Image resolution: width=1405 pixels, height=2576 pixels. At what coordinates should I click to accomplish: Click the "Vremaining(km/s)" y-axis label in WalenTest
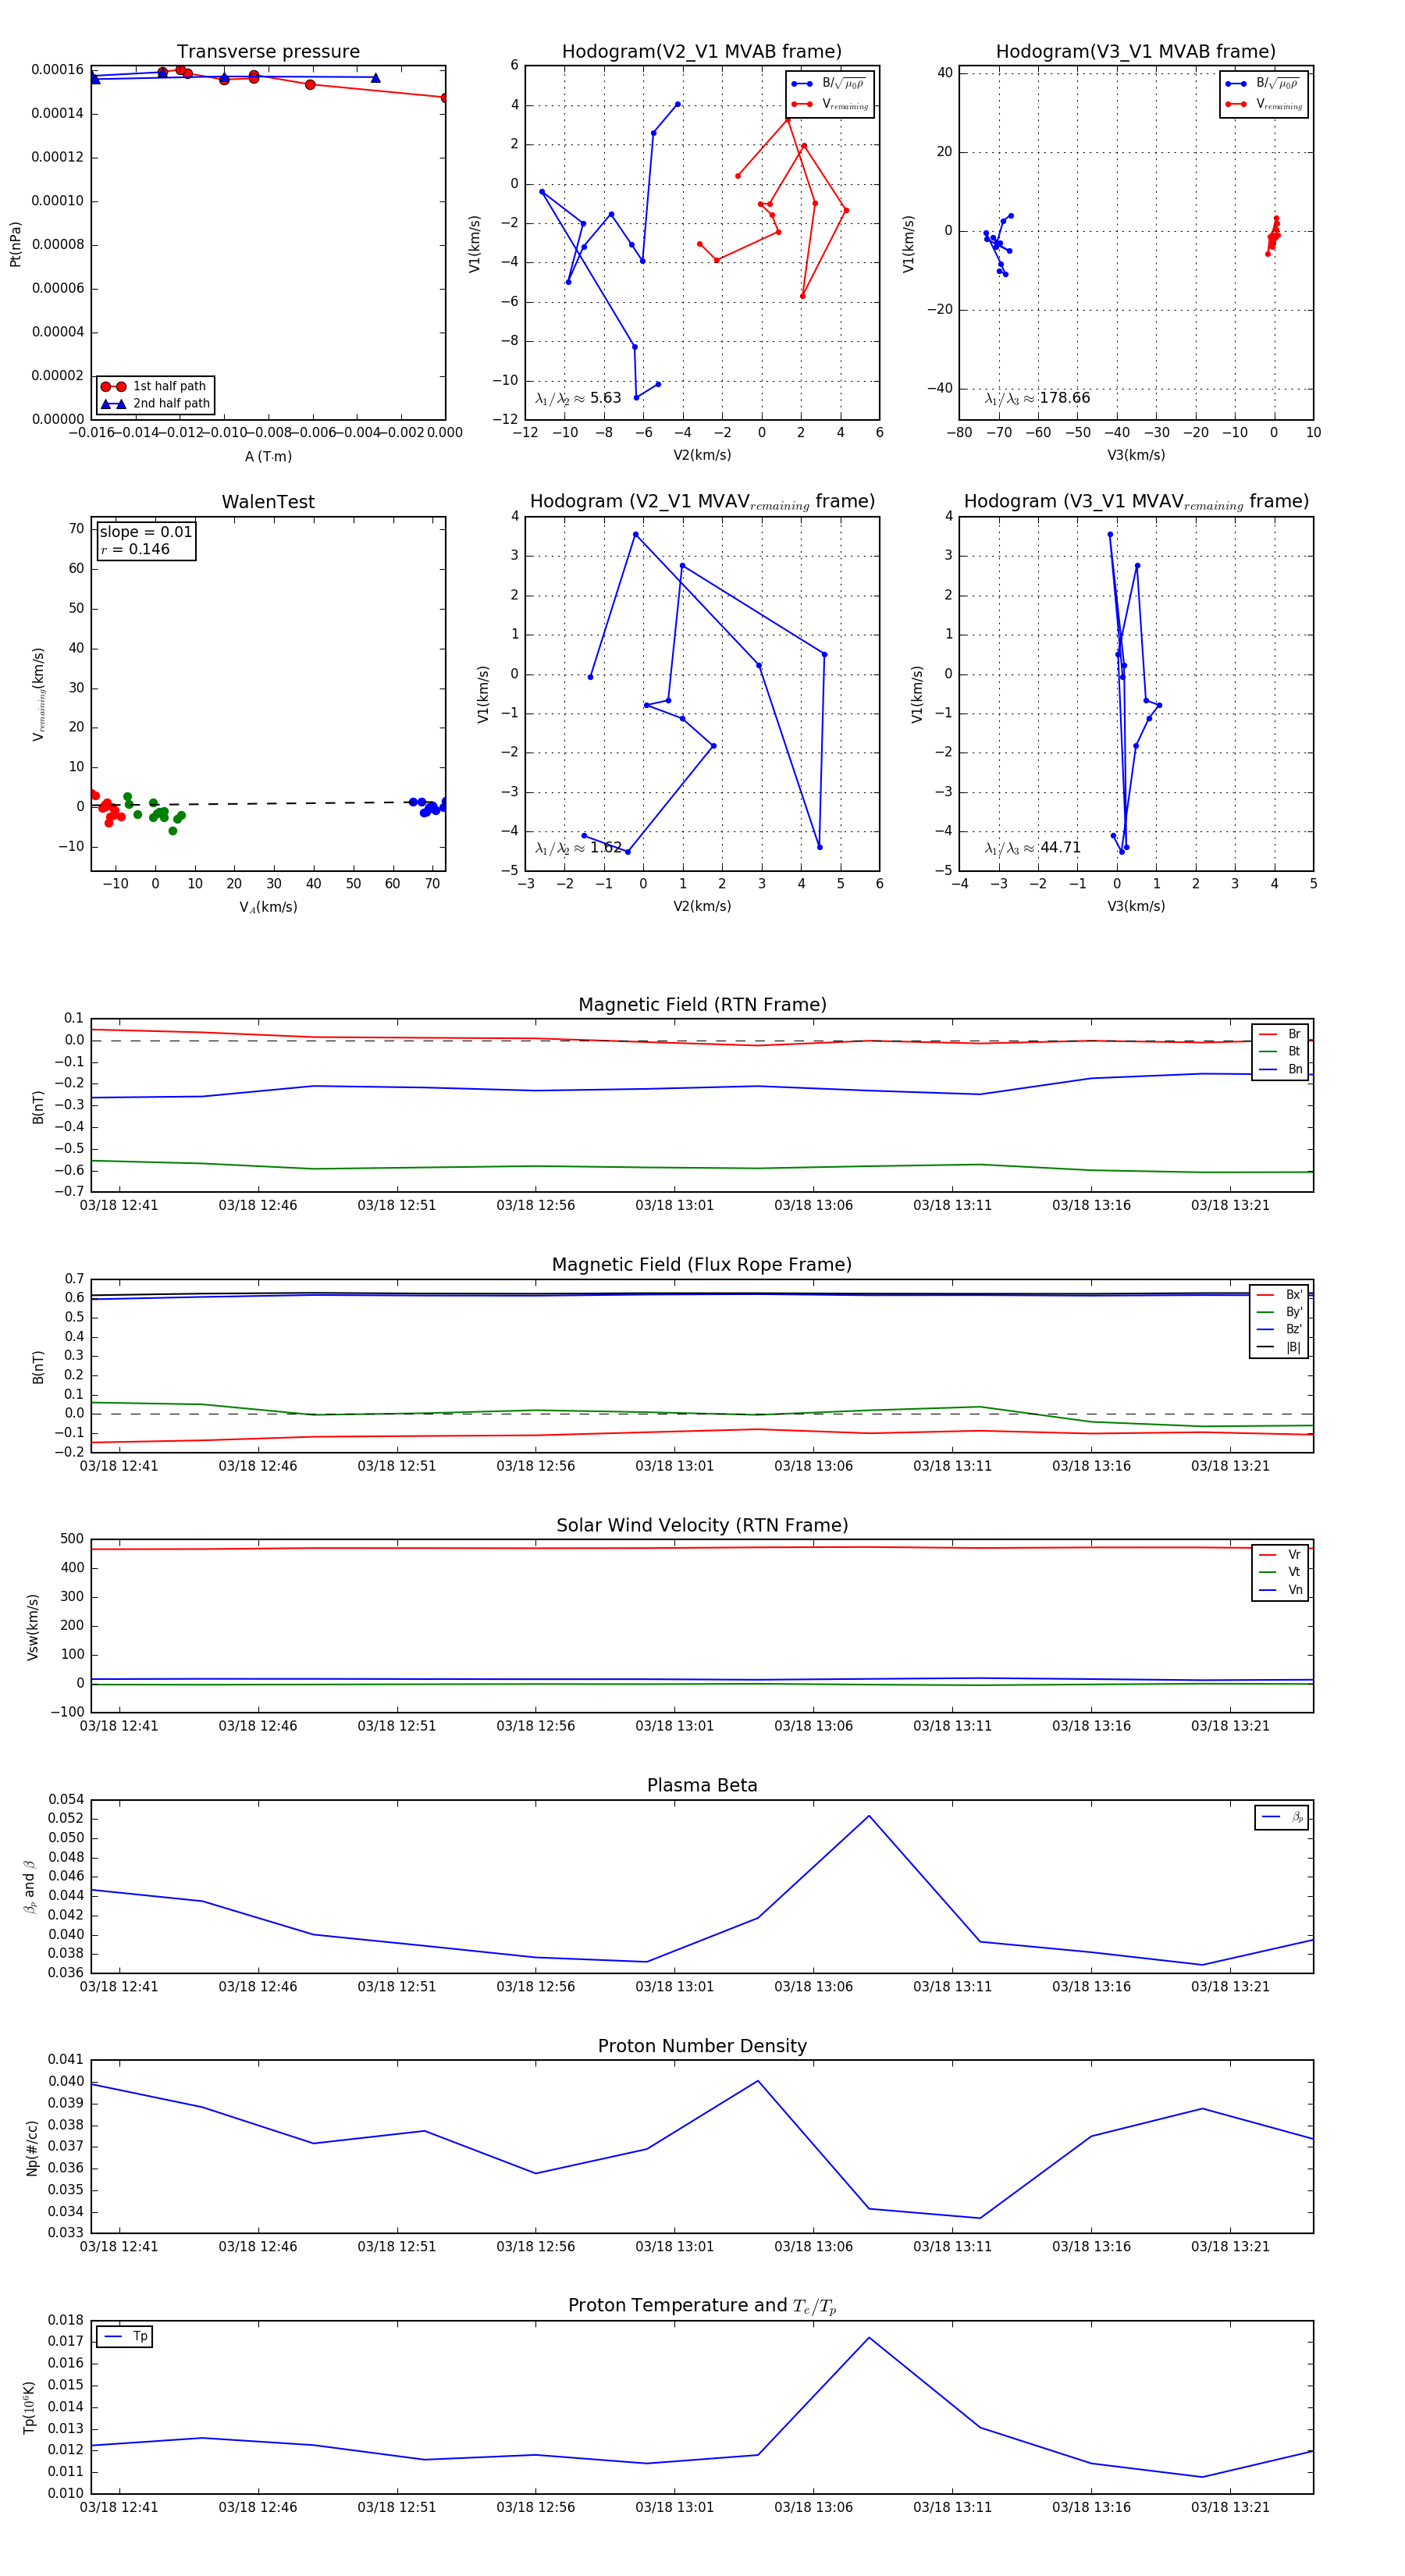click(x=39, y=695)
